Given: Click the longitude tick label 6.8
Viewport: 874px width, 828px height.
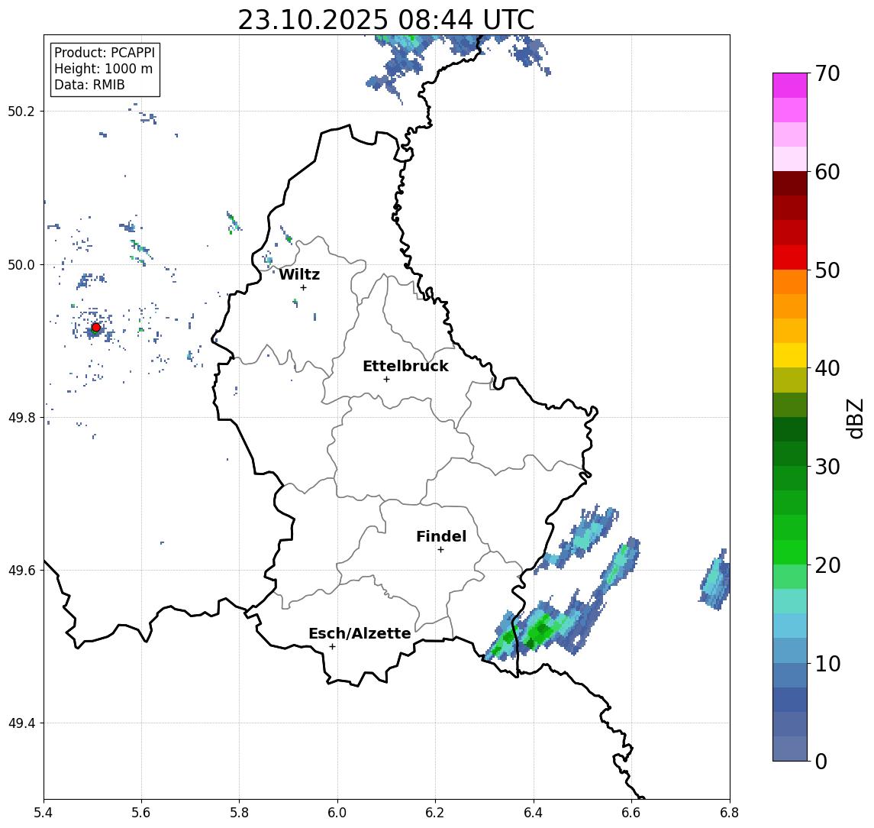Looking at the screenshot, I should coord(730,813).
